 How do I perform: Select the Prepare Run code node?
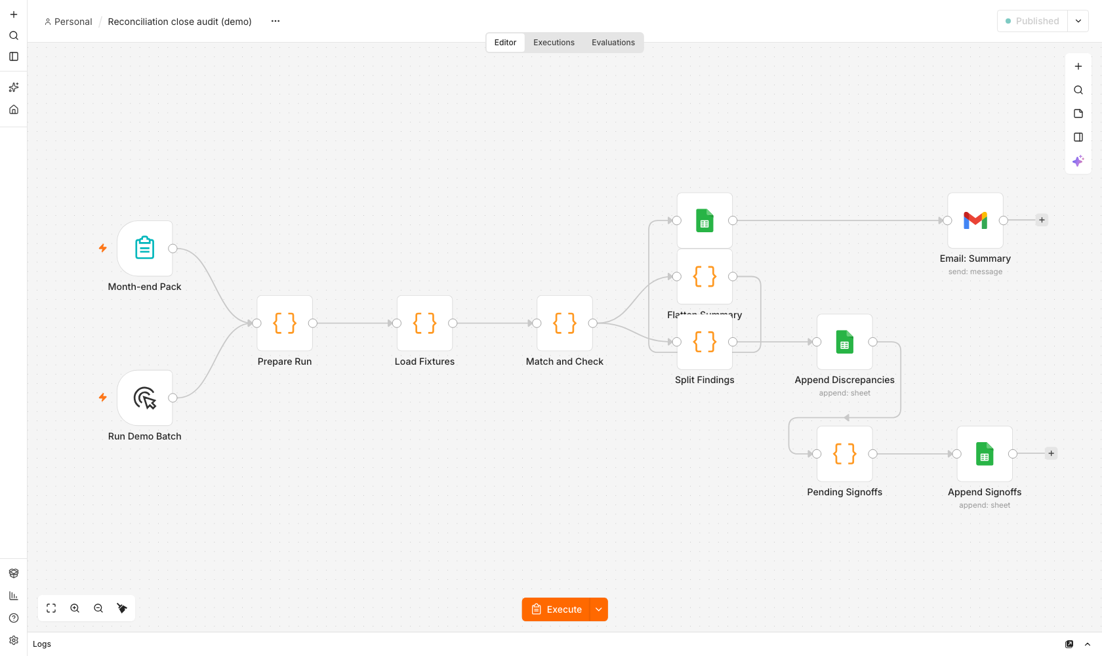pos(285,323)
